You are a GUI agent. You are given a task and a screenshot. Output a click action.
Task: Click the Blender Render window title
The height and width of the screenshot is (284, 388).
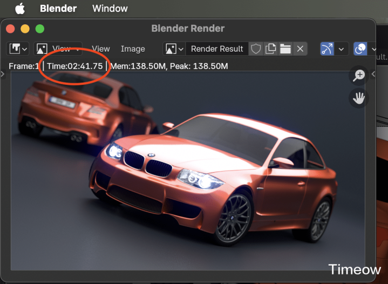[x=188, y=29]
